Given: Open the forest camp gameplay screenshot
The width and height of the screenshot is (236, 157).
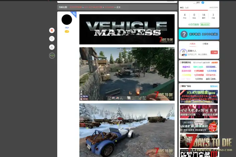Looking at the screenshot, I should coord(127,74).
